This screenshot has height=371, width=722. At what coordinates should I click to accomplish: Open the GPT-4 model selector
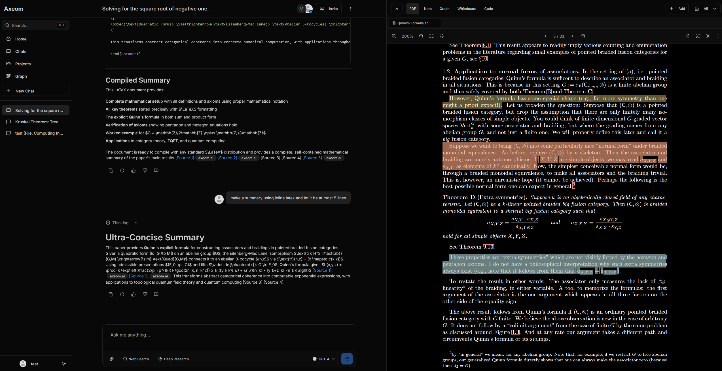click(x=323, y=359)
